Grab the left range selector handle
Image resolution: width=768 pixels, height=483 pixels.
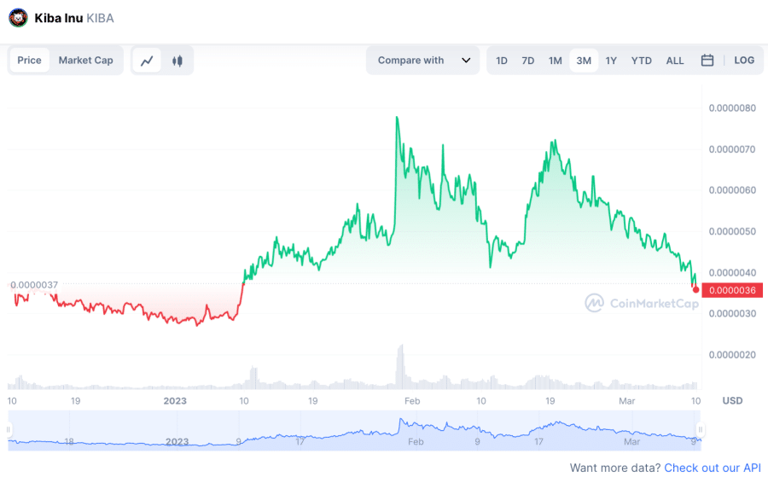(x=9, y=429)
